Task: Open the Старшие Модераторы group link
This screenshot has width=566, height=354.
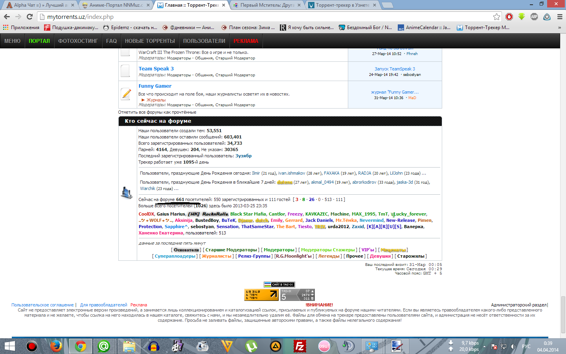Action: 231,250
